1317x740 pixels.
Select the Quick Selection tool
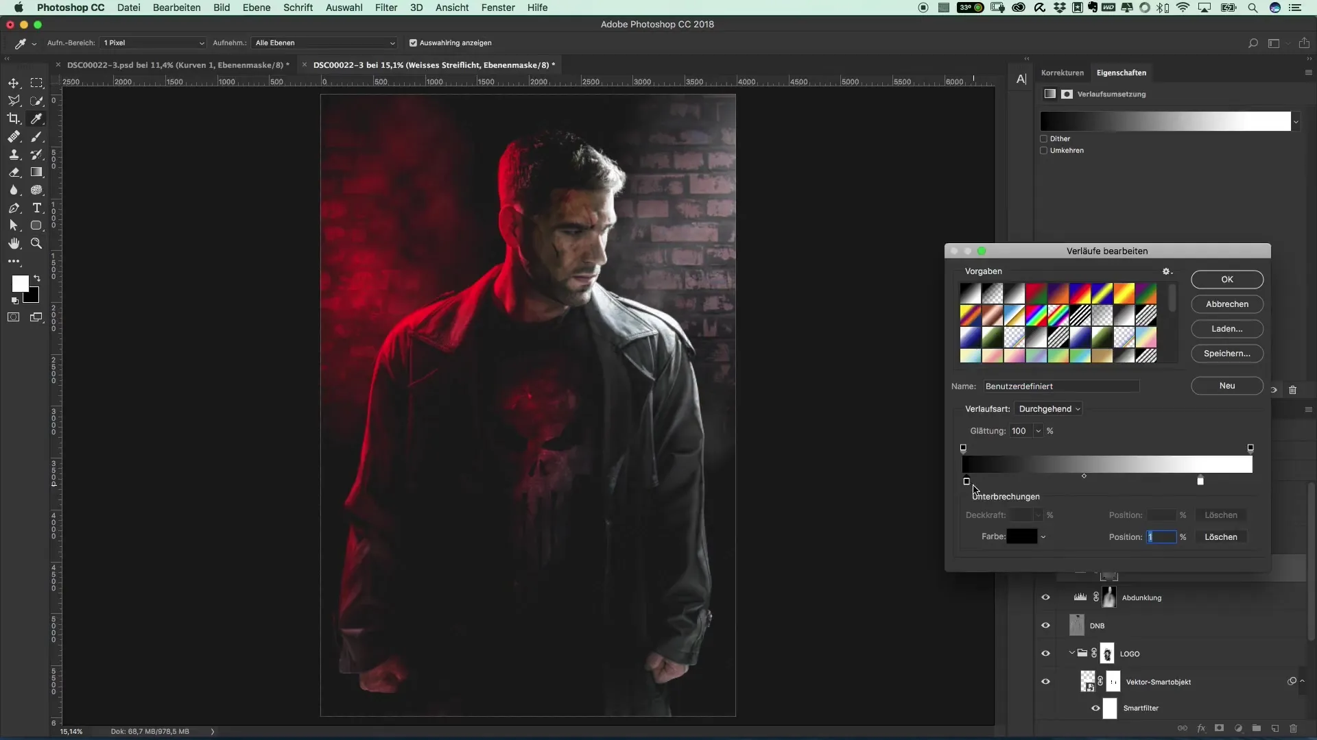click(37, 101)
